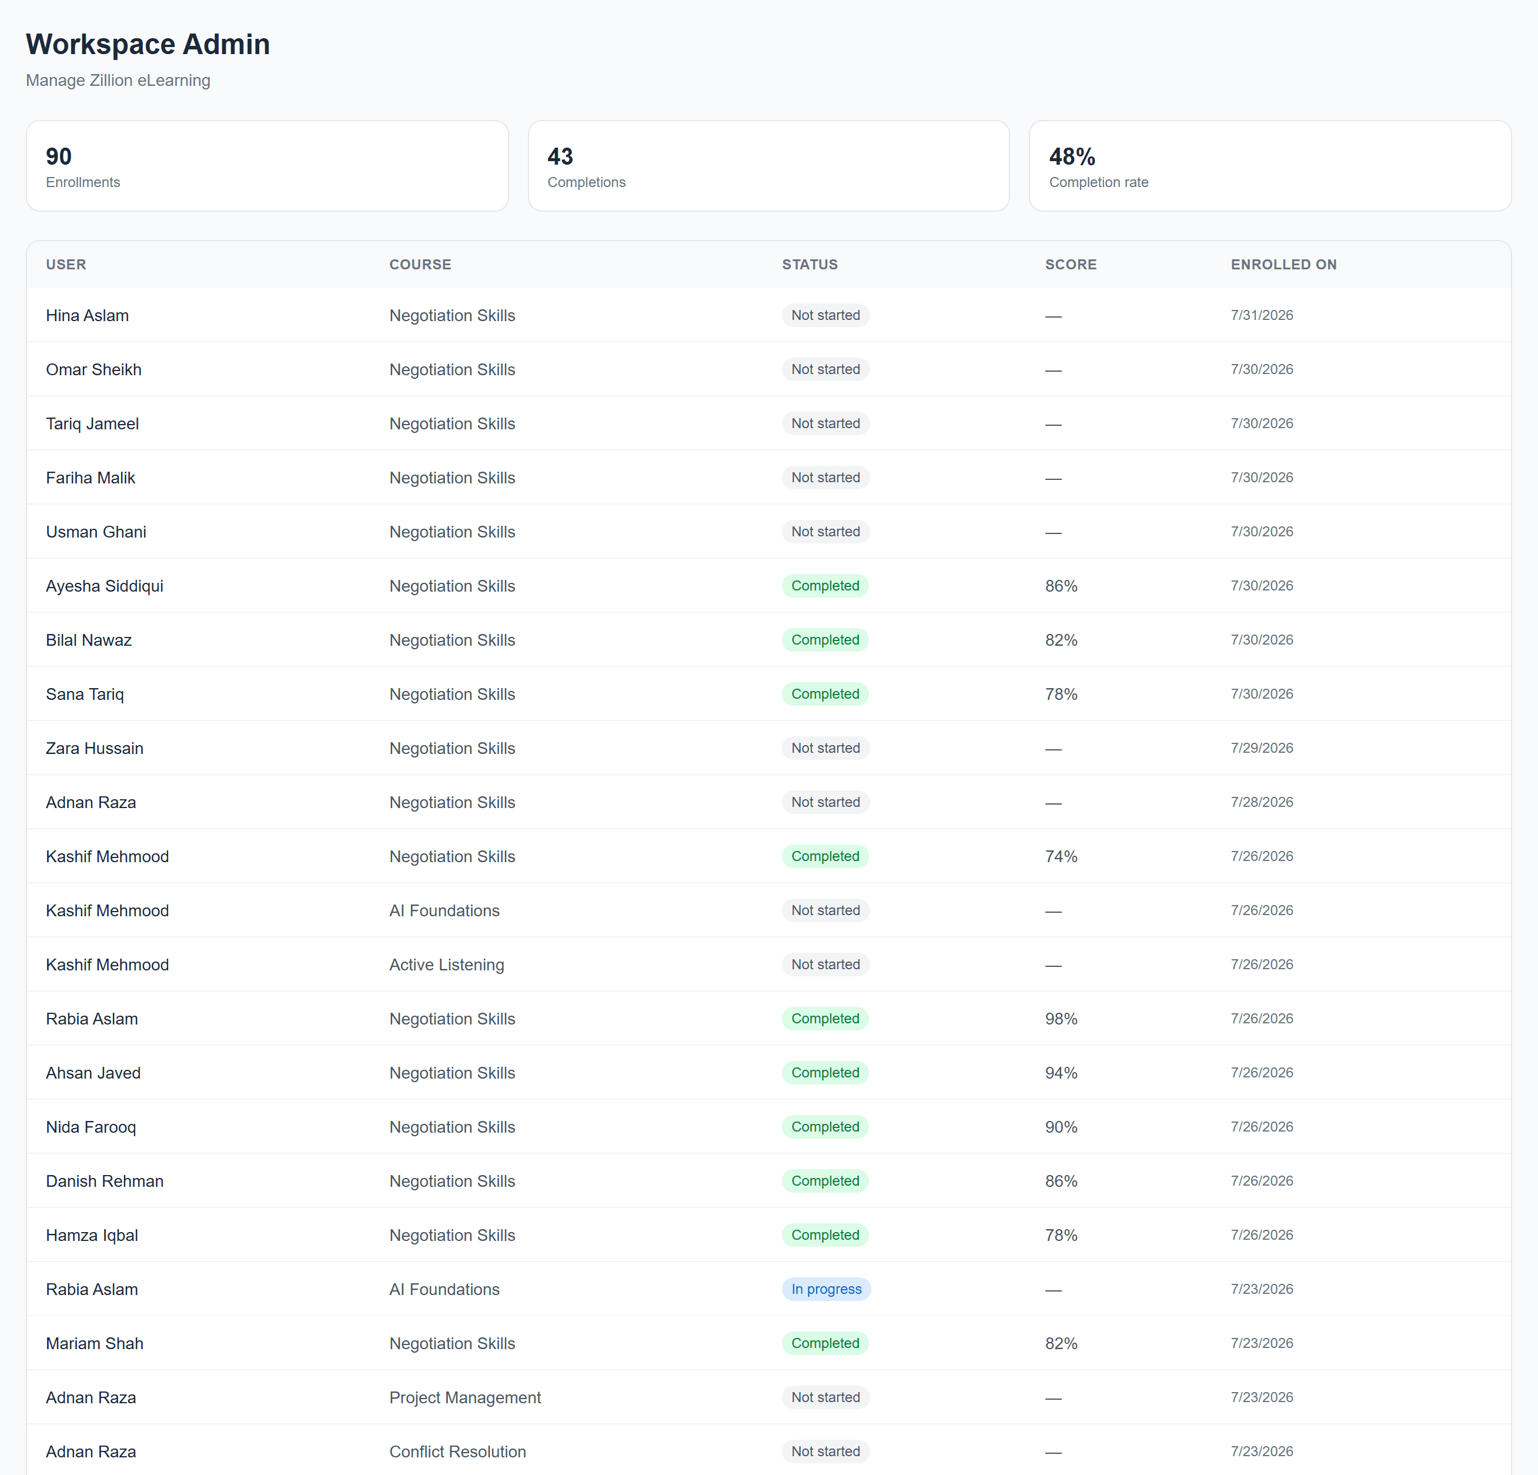Click user name Fariha Malik
The width and height of the screenshot is (1538, 1475).
pos(90,478)
